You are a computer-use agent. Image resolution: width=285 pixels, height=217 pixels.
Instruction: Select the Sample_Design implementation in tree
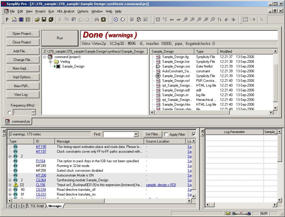pos(73,66)
